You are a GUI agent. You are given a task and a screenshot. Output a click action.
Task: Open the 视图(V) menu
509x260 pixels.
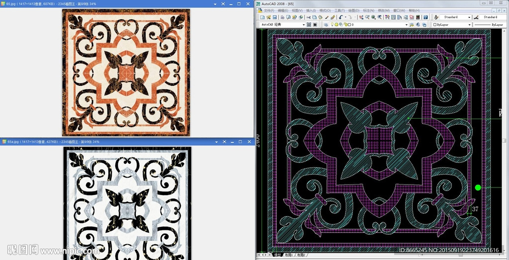coord(297,10)
